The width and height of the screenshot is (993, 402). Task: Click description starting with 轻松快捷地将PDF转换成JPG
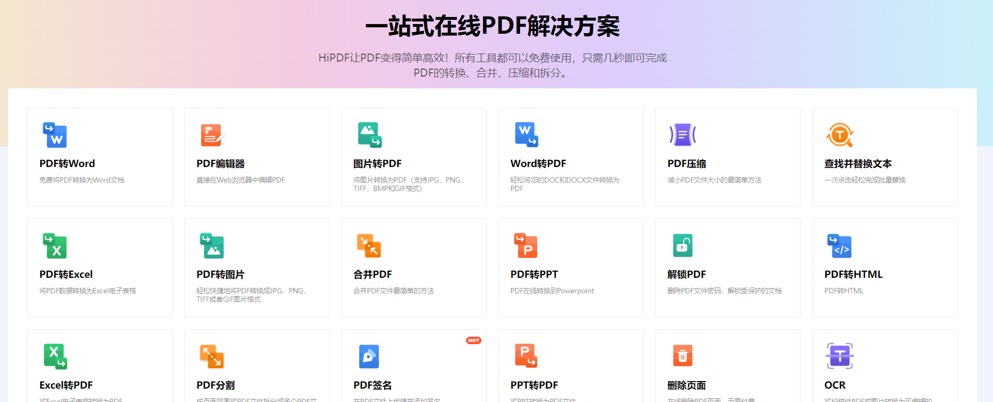253,295
